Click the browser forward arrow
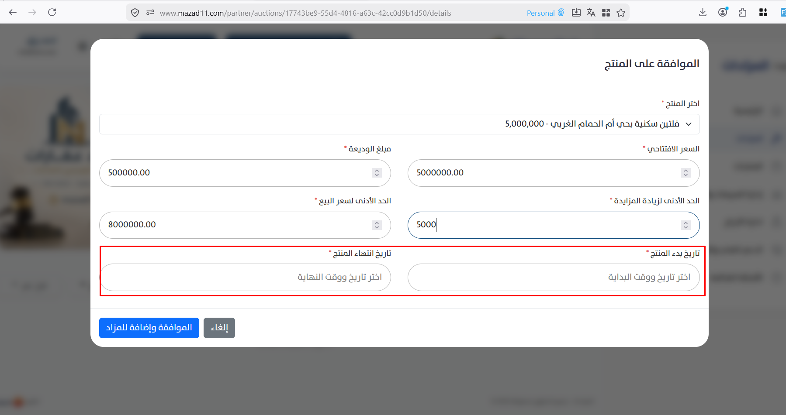This screenshot has height=415, width=786. click(32, 12)
